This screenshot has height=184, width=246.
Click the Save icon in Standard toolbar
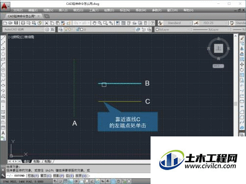(16, 23)
